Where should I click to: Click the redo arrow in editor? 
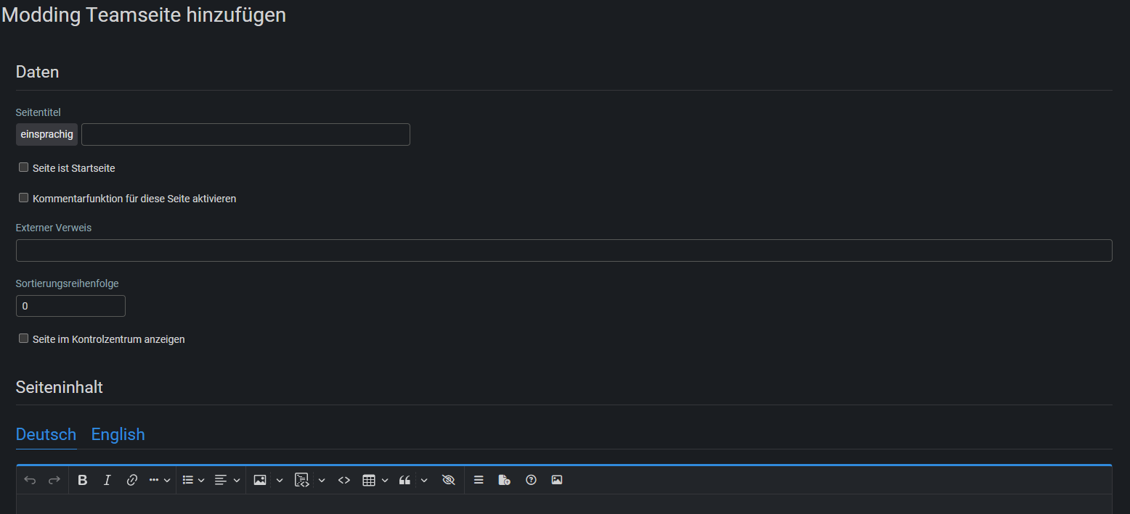pos(54,480)
